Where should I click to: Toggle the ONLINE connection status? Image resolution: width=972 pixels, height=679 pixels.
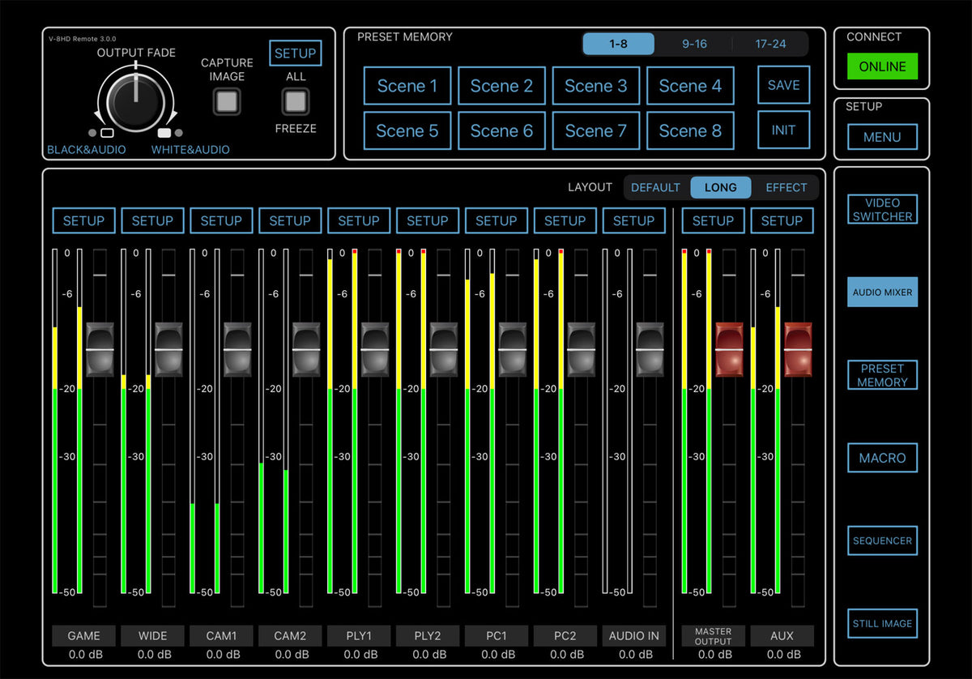pyautogui.click(x=882, y=66)
